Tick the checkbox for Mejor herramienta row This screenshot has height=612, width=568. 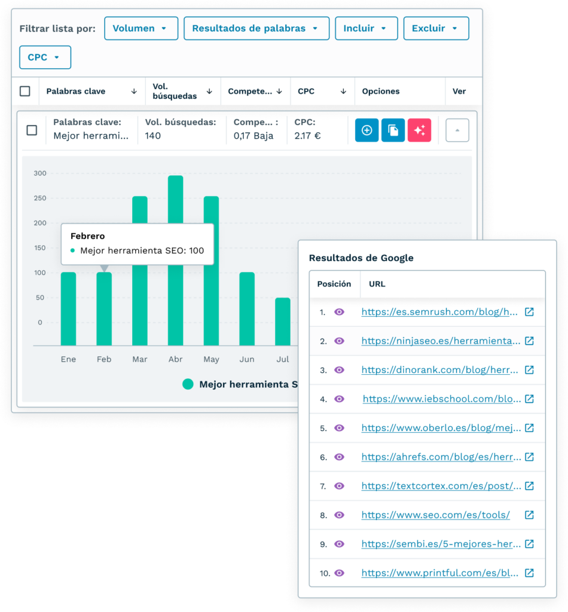[x=32, y=130]
